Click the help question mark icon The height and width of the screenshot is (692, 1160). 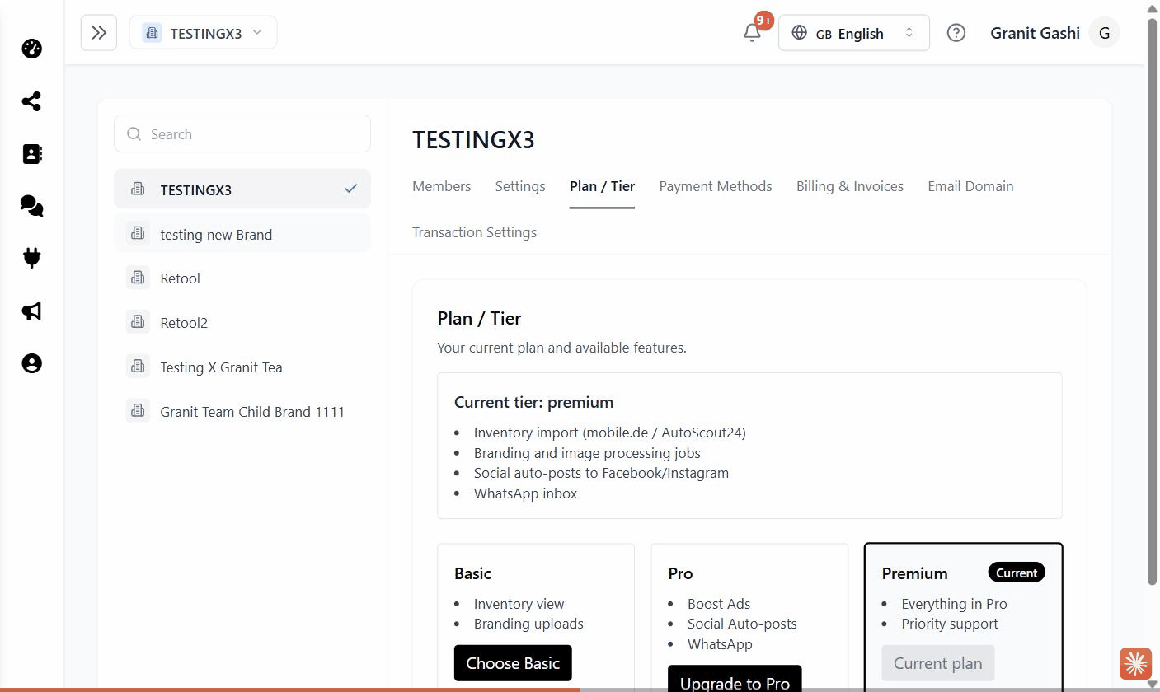coord(956,33)
